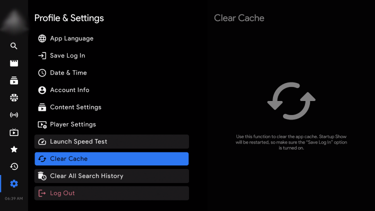
Task: Open TV shows library sidebar icon
Action: coord(14,80)
